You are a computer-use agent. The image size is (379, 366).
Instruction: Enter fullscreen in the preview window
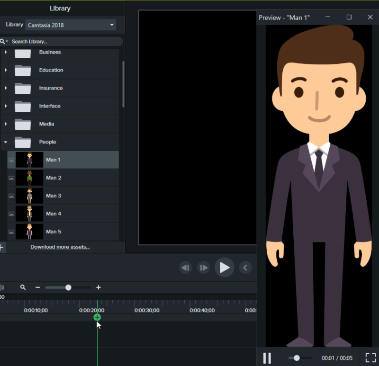click(370, 358)
